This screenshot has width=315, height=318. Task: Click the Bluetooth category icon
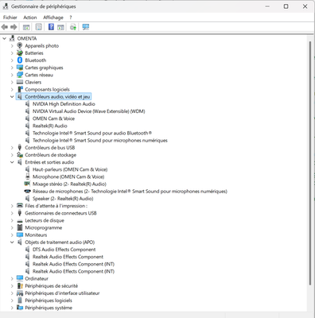[x=20, y=60]
